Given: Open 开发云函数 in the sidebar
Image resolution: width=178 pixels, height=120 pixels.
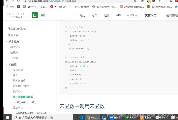Looking at the screenshot, I should [x=17, y=70].
